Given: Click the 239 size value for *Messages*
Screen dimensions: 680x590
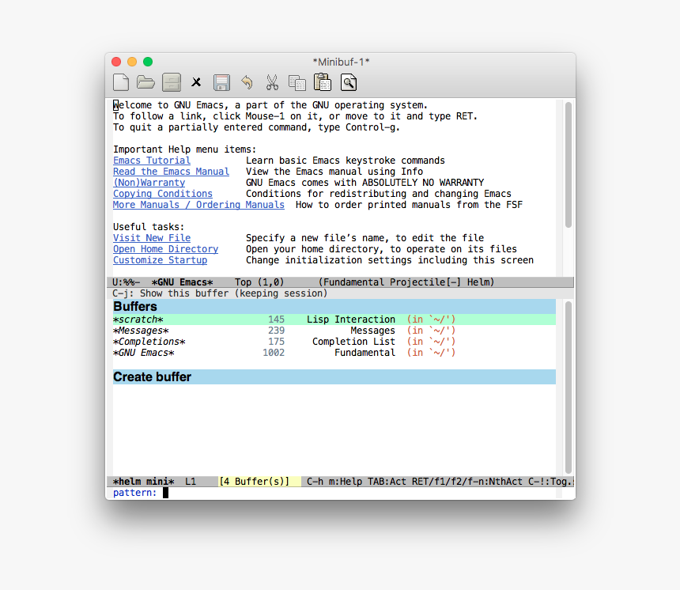Looking at the screenshot, I should pyautogui.click(x=276, y=331).
